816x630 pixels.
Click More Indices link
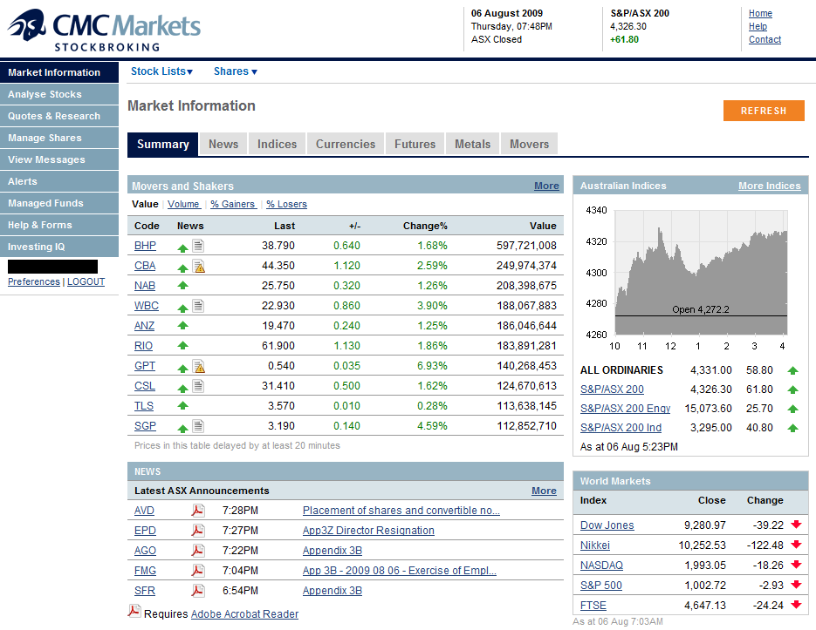(769, 186)
